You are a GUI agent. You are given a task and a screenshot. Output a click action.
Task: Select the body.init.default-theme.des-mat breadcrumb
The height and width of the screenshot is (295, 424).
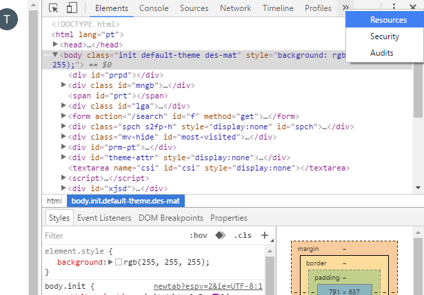(125, 201)
